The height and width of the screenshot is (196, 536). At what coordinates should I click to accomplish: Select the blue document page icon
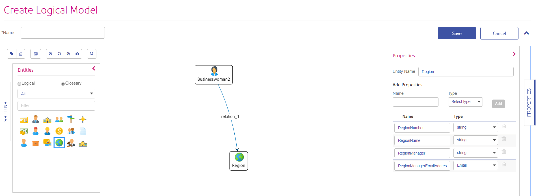pos(83,131)
